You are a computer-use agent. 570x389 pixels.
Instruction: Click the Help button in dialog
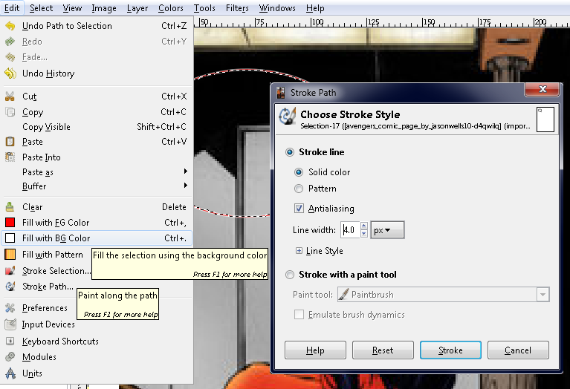(x=315, y=350)
